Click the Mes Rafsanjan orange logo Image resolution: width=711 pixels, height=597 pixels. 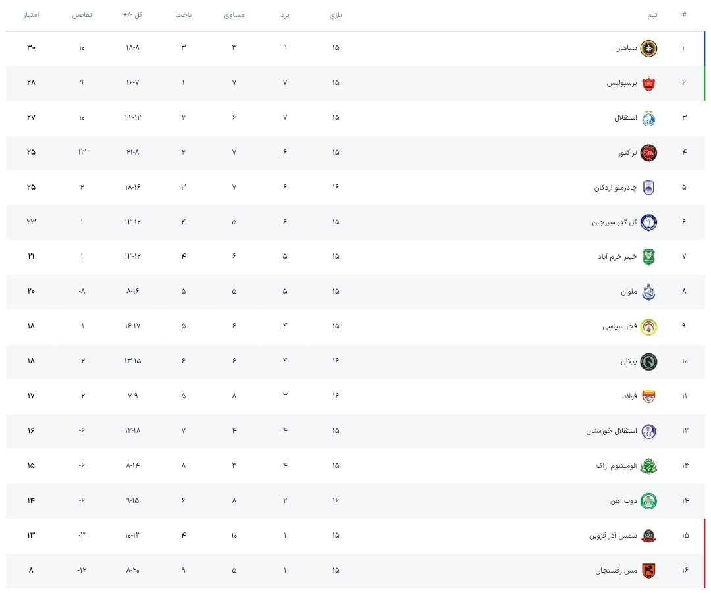tap(649, 571)
